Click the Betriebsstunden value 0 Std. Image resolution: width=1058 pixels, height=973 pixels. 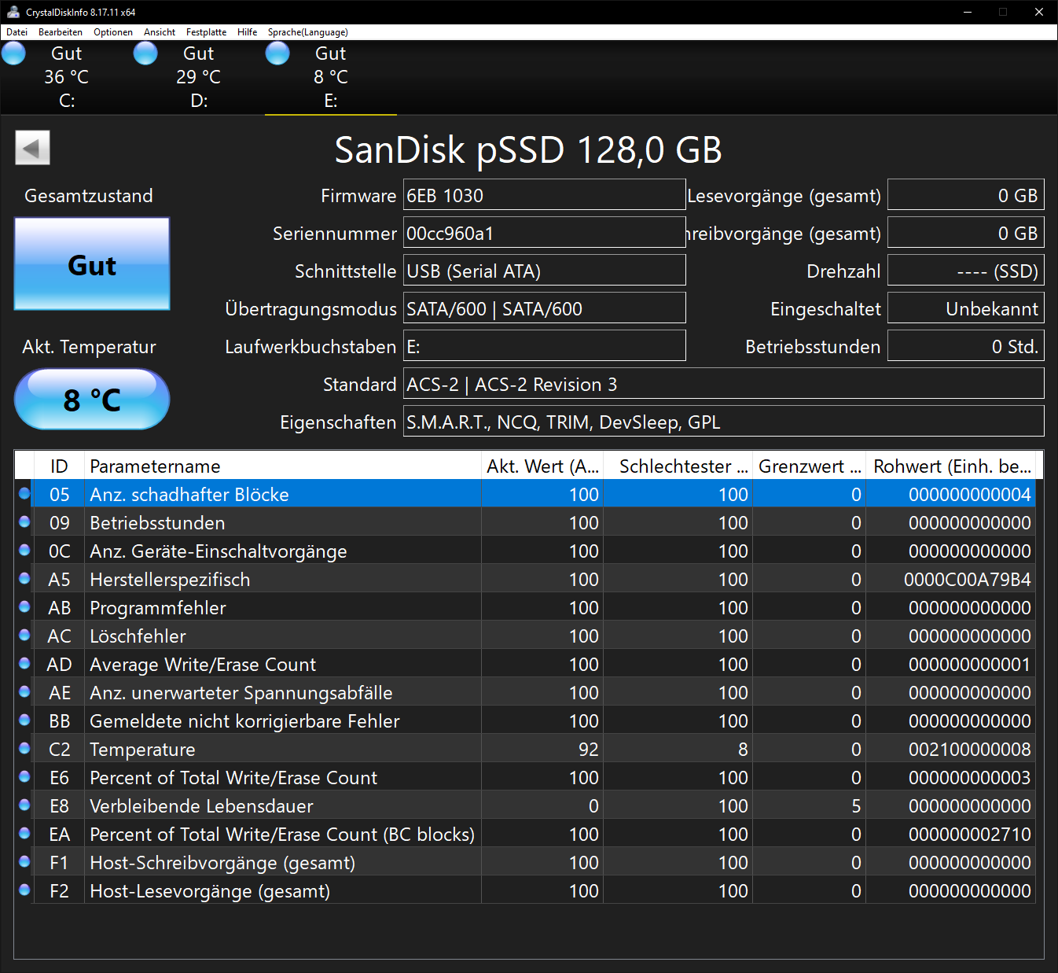(x=965, y=346)
